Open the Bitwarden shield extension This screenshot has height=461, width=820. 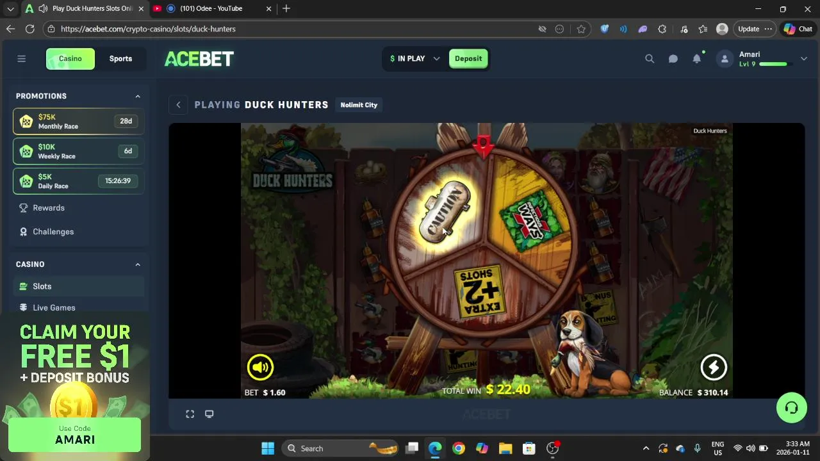pyautogui.click(x=604, y=29)
